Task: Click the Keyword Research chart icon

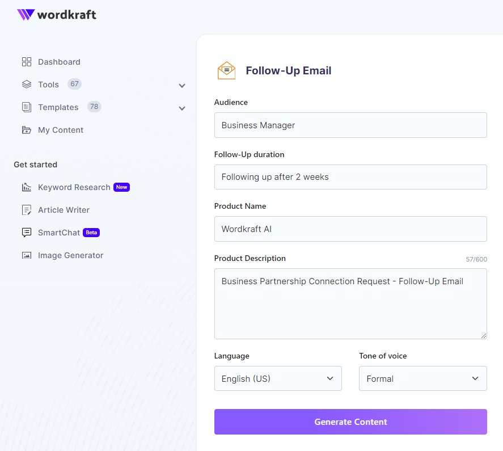Action: (x=27, y=187)
